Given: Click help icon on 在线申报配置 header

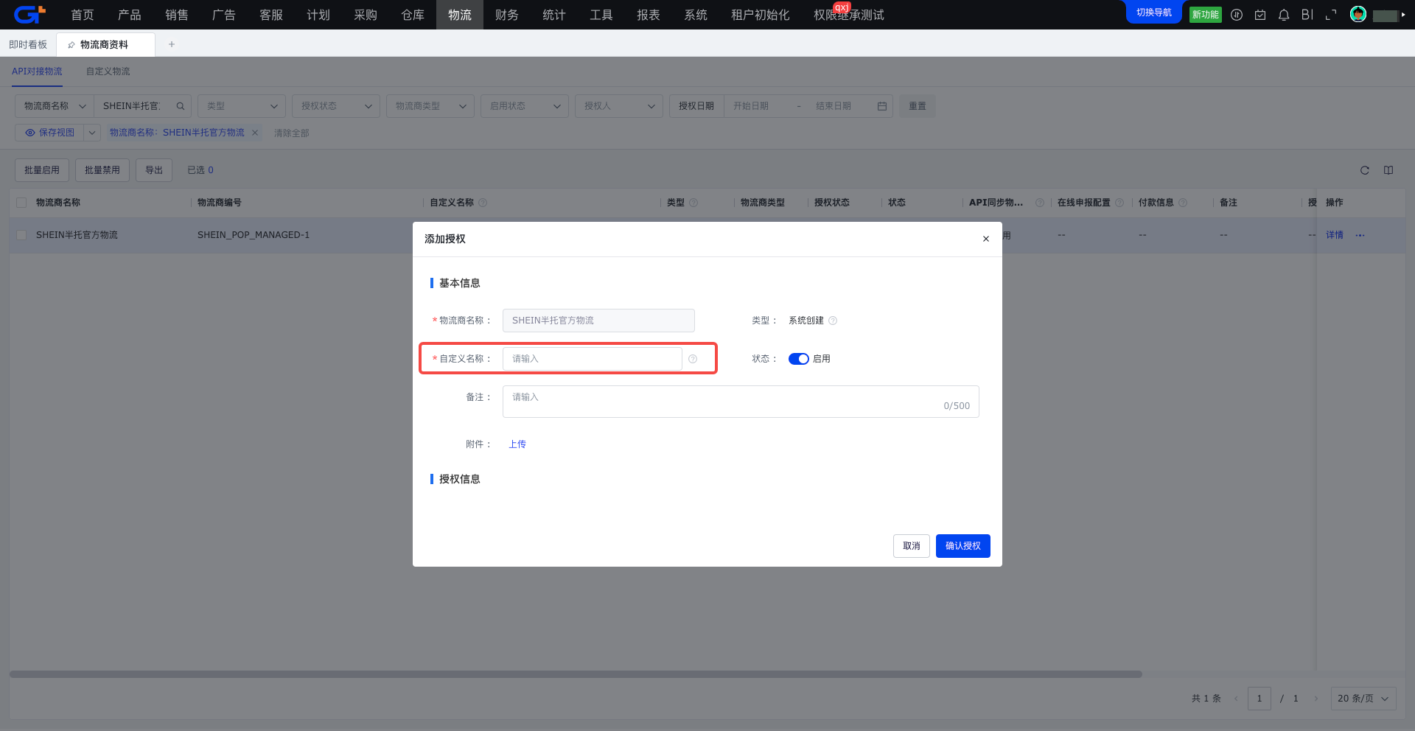Looking at the screenshot, I should [x=1119, y=203].
